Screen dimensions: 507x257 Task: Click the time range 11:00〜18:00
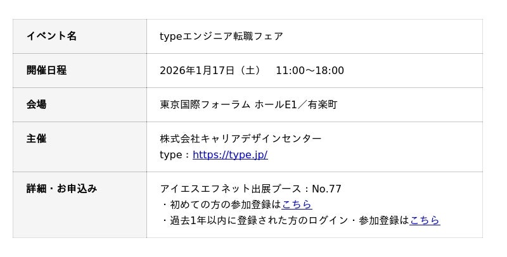309,70
